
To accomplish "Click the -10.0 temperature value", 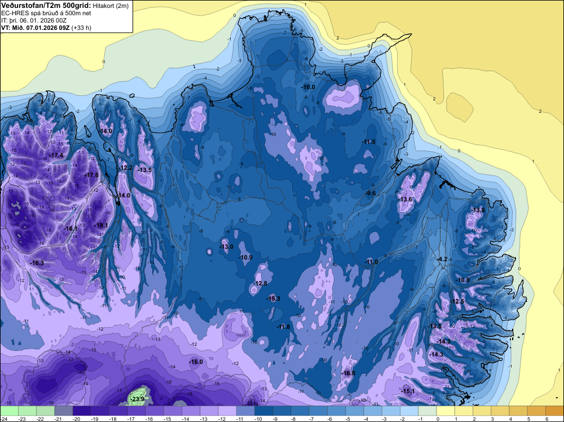I will (x=309, y=87).
